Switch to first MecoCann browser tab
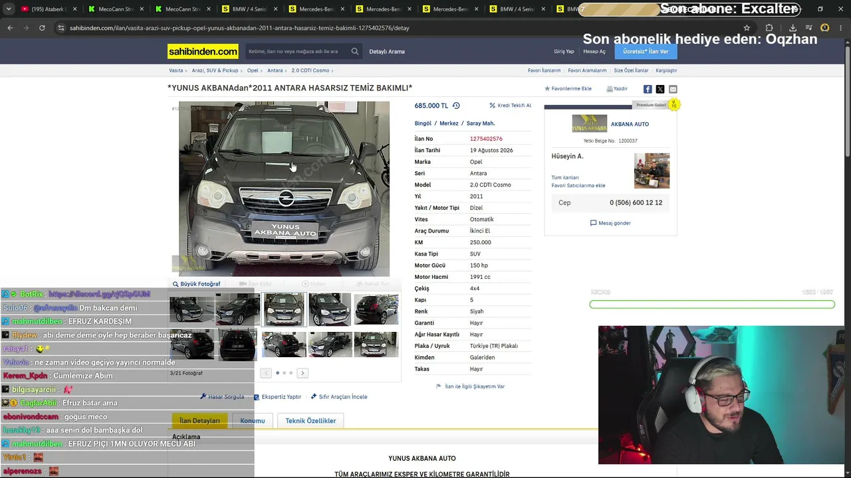851x478 pixels. pos(114,9)
